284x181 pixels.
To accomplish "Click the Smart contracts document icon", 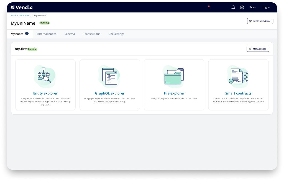I will click(238, 76).
